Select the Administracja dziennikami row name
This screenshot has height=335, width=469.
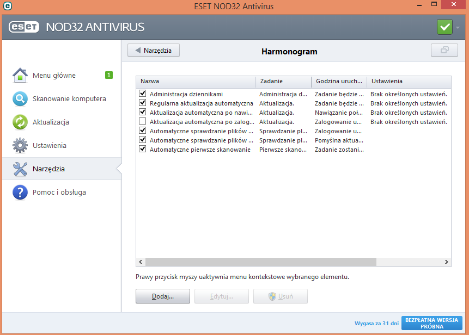click(x=186, y=94)
